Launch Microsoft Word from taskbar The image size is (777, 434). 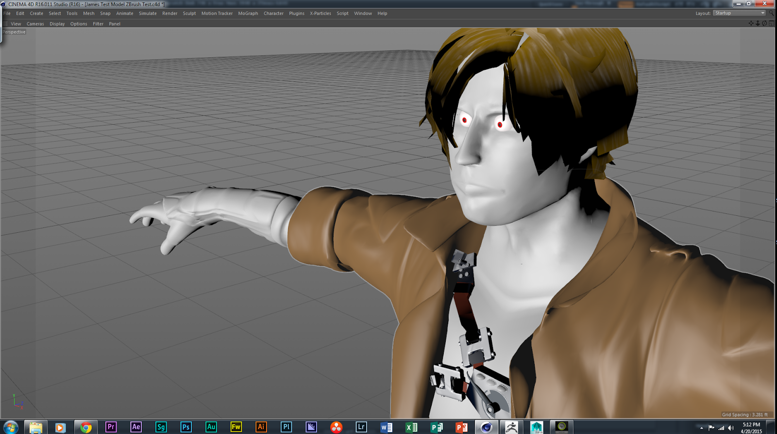coord(387,427)
